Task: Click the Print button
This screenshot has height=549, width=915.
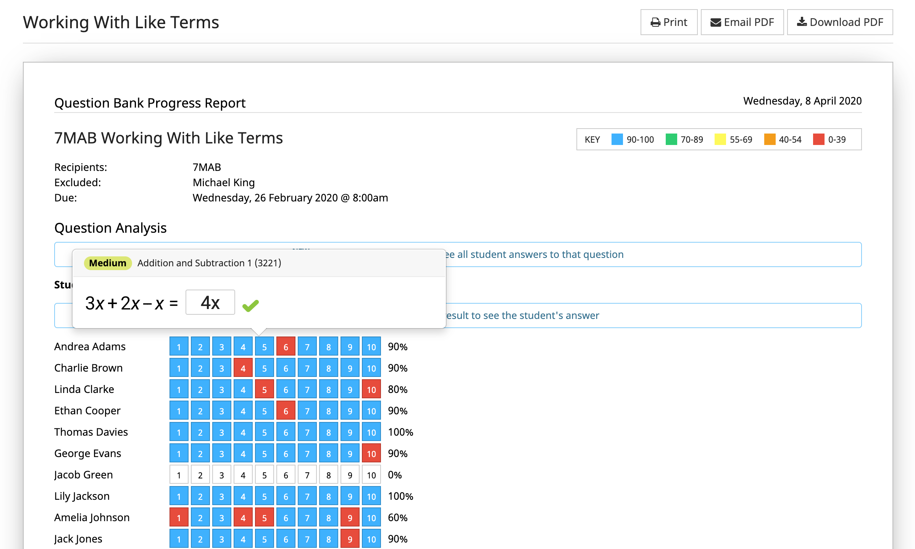Action: (x=669, y=22)
